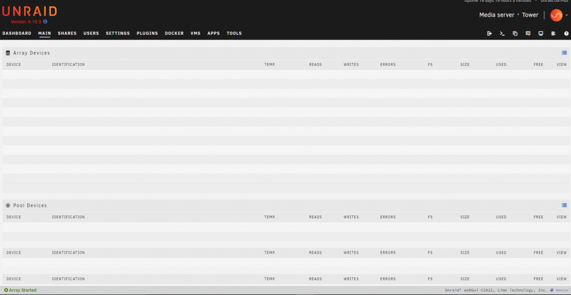This screenshot has width=571, height=295.
Task: Toggle the help question-mark icon
Action: 566,34
